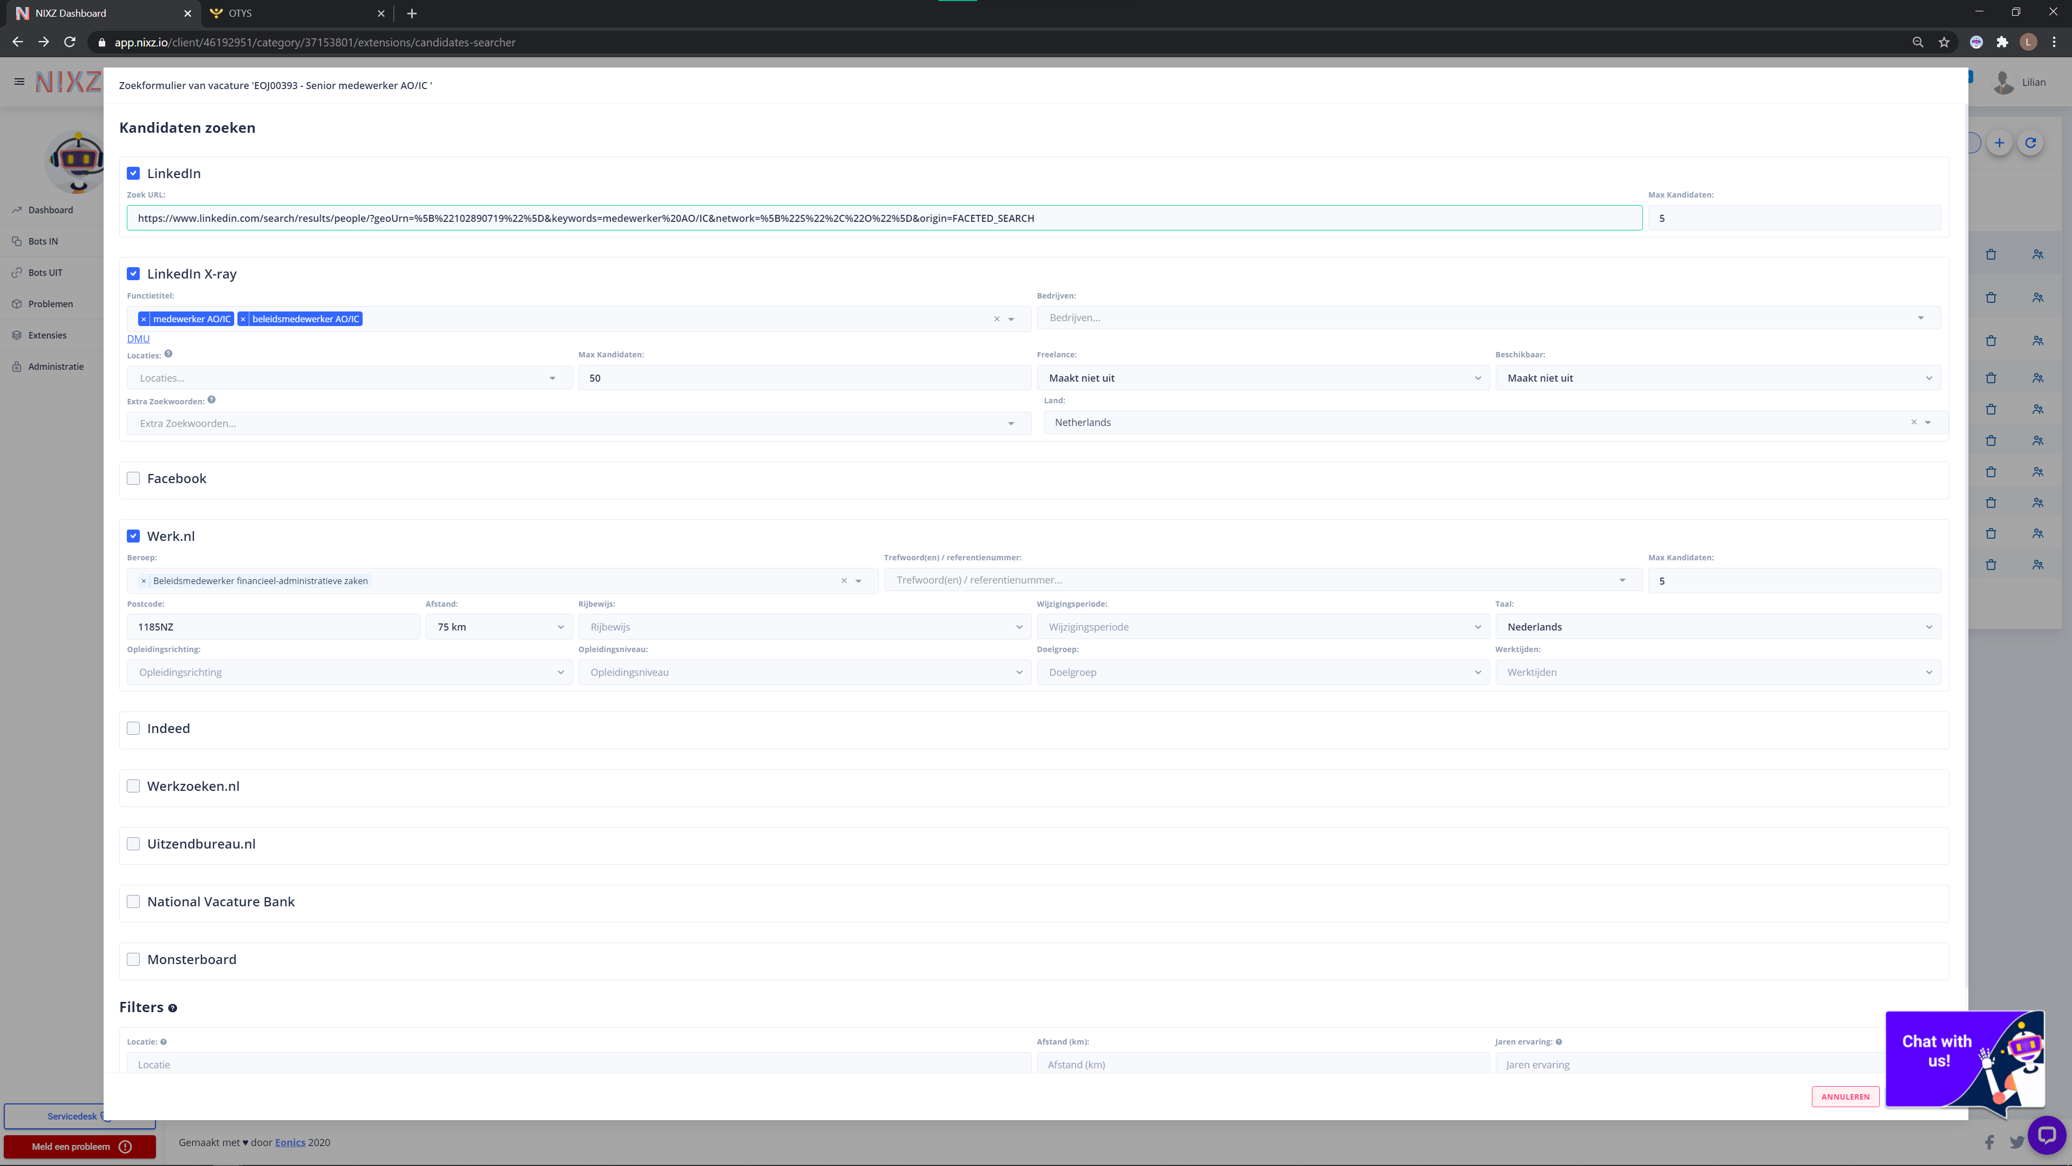Click the refresh icon in top-right toolbar
The width and height of the screenshot is (2072, 1166).
tap(2030, 143)
